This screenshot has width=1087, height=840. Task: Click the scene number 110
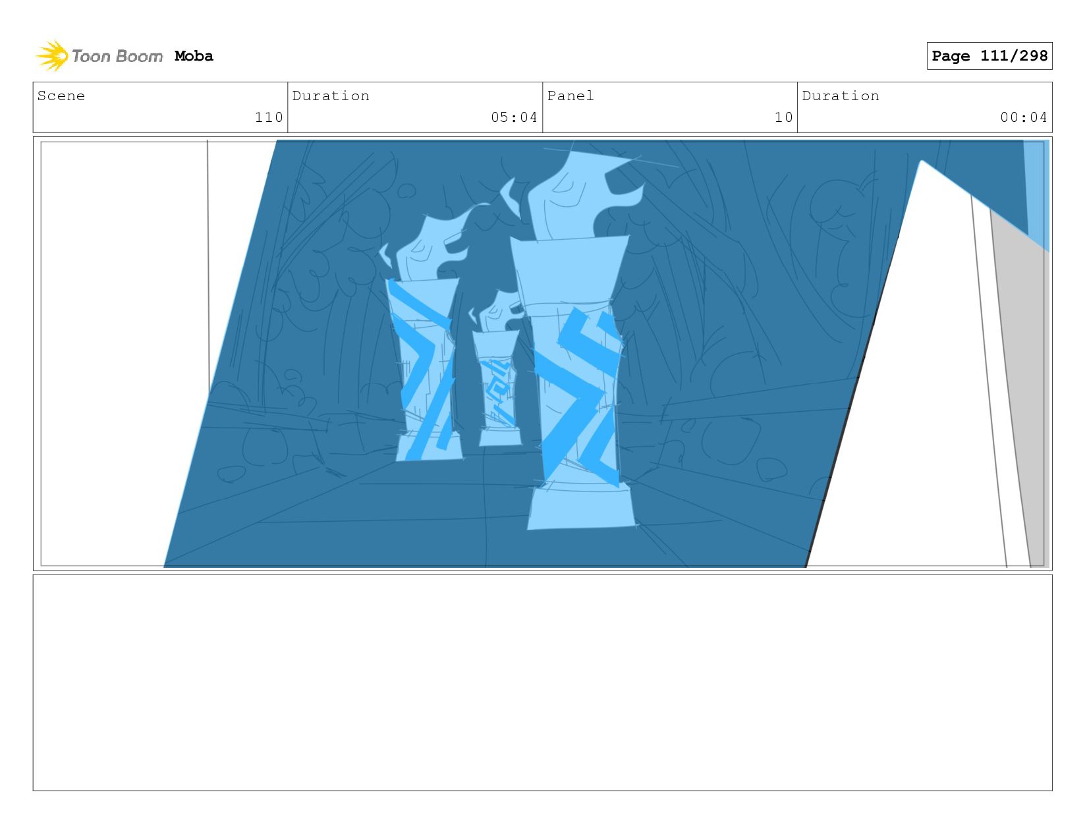coord(269,117)
